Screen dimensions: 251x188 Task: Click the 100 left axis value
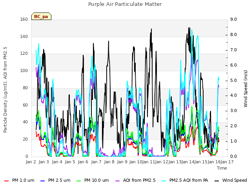(24, 70)
